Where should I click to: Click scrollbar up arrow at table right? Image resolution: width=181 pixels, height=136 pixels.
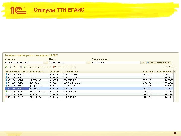[x=175, y=71]
